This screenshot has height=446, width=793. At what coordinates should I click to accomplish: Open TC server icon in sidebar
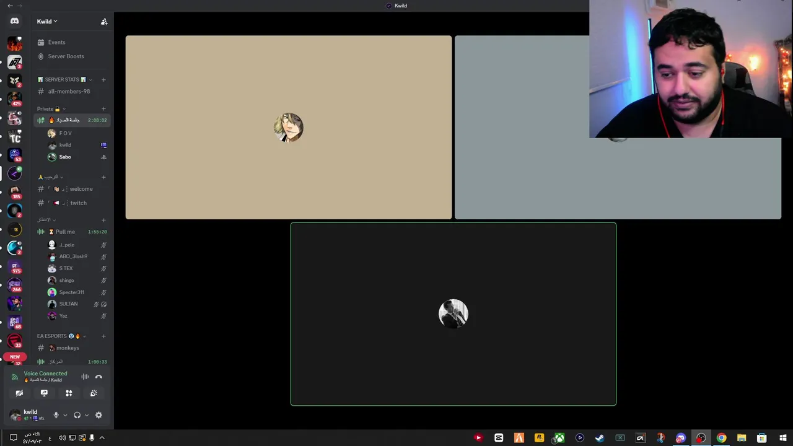(14, 136)
